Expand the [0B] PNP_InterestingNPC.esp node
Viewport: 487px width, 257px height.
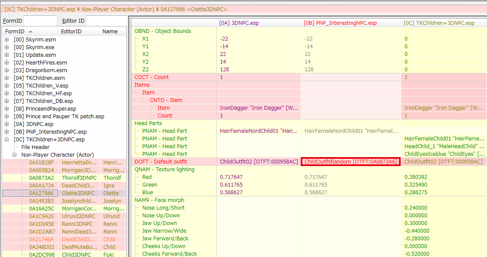(6, 131)
